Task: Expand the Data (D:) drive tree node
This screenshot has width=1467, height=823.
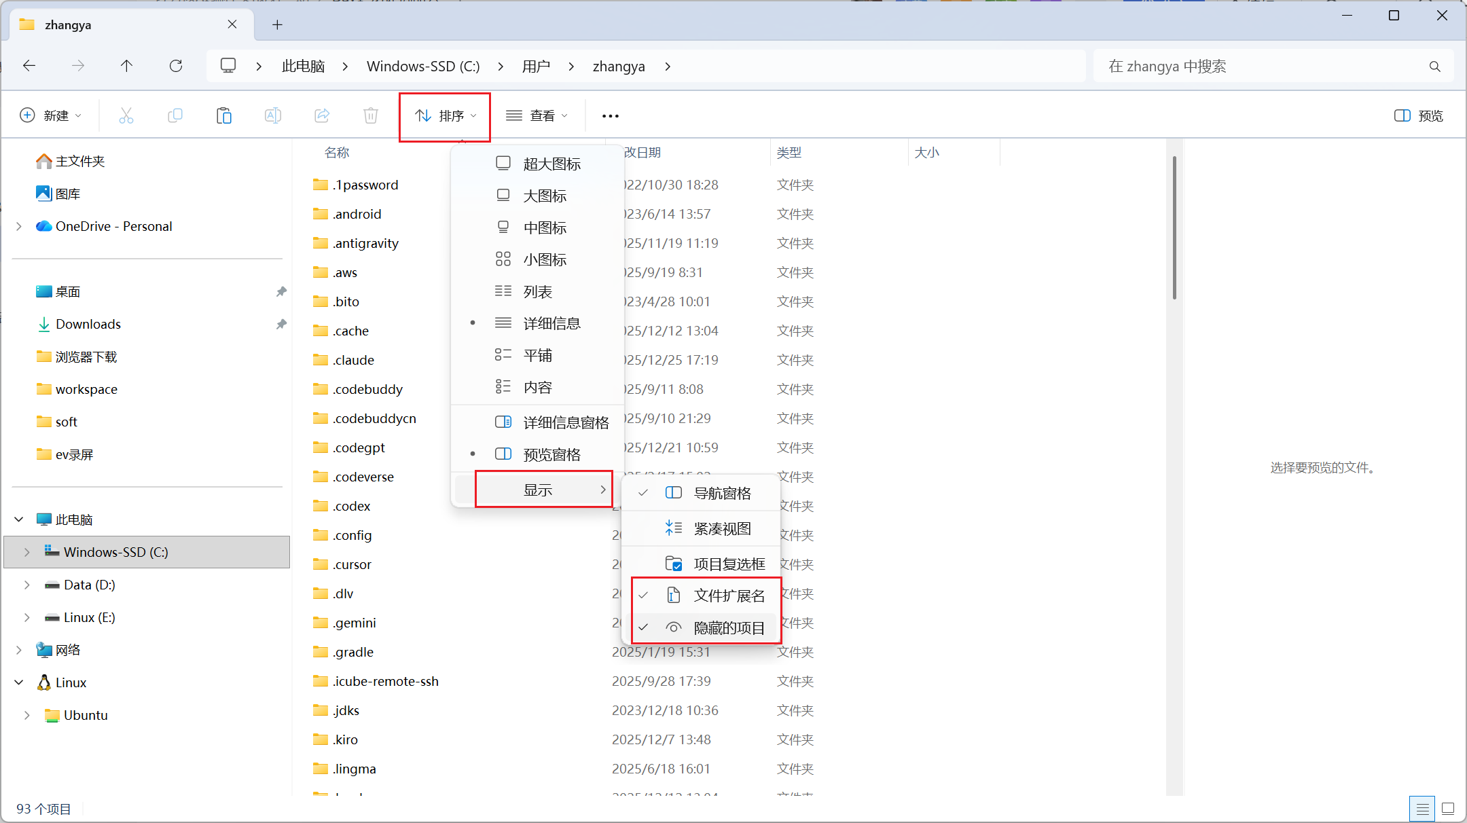Action: [26, 585]
